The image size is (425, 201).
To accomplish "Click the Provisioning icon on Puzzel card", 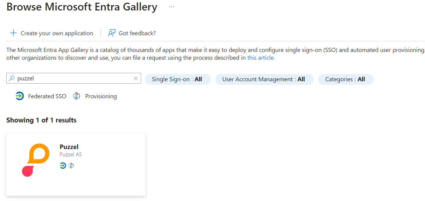I will tap(71, 165).
